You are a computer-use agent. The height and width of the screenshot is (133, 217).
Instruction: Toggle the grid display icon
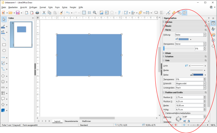tap(84, 13)
